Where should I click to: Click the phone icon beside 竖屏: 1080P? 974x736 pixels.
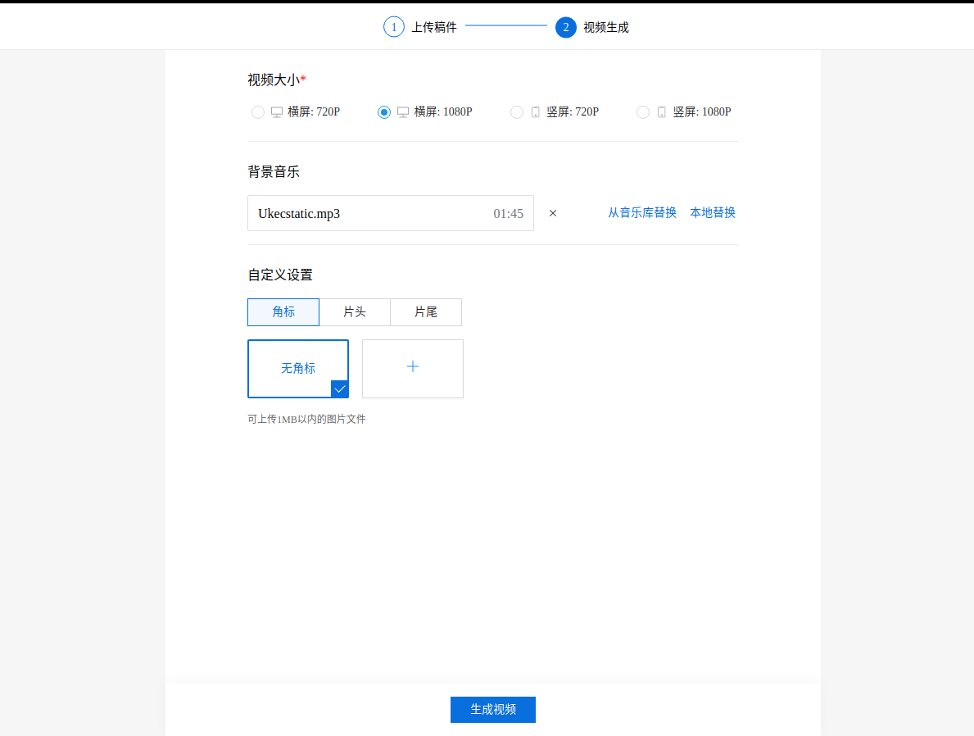tap(662, 112)
